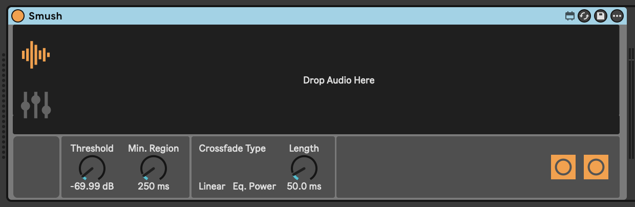Click the Threshold knob
This screenshot has width=635, height=207.
(92, 168)
